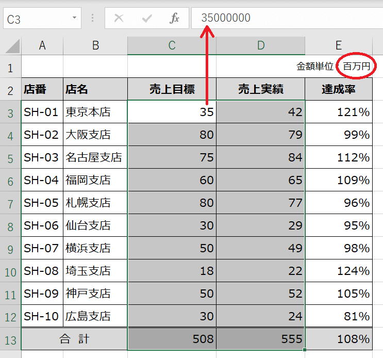Click the formula bar resize dots handle

pyautogui.click(x=93, y=19)
